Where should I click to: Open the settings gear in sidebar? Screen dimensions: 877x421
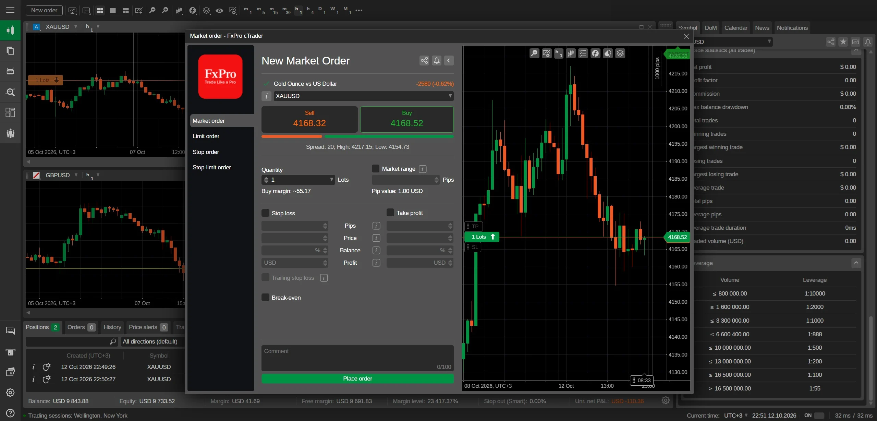click(10, 392)
